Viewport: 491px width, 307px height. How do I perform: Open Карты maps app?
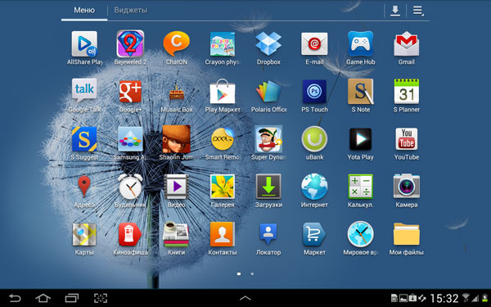point(84,234)
